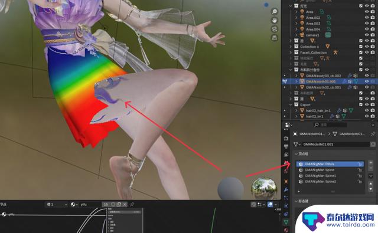Open the properties editor type dropdown
The width and height of the screenshot is (378, 233).
(x=288, y=125)
